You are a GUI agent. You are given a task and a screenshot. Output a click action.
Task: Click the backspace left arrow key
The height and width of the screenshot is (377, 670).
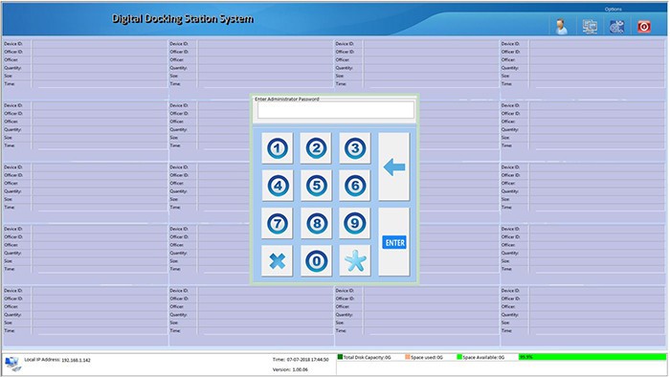[394, 166]
